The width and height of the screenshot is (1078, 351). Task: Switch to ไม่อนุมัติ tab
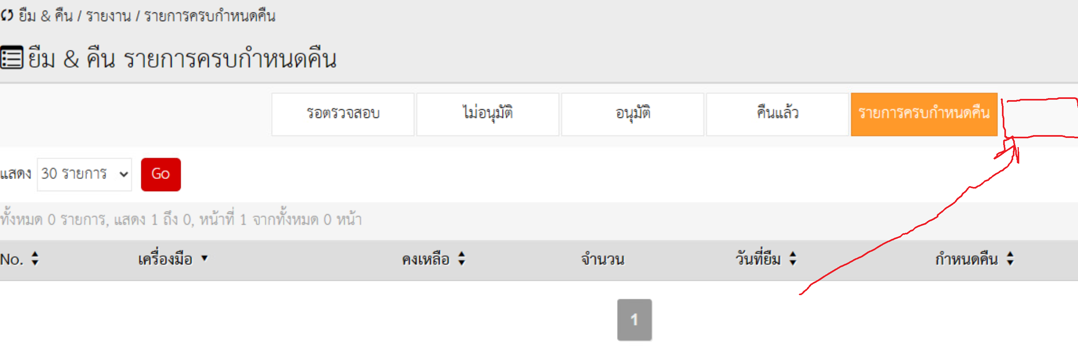[488, 114]
